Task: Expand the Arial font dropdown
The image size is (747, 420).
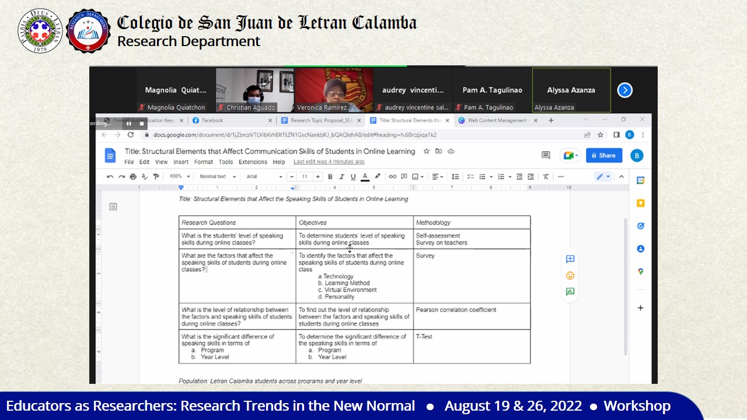Action: tap(264, 177)
